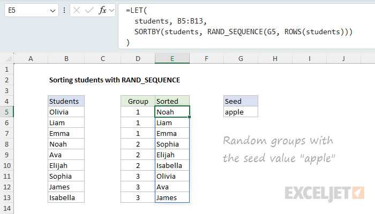Select row 9 header
Image resolution: width=375 pixels, height=214 pixels.
[6, 155]
